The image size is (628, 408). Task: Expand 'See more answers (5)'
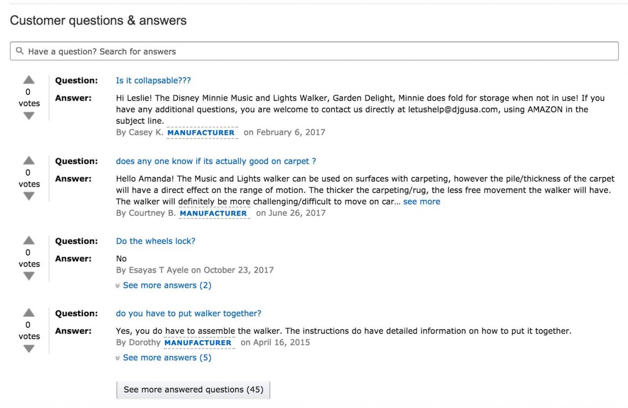click(167, 357)
